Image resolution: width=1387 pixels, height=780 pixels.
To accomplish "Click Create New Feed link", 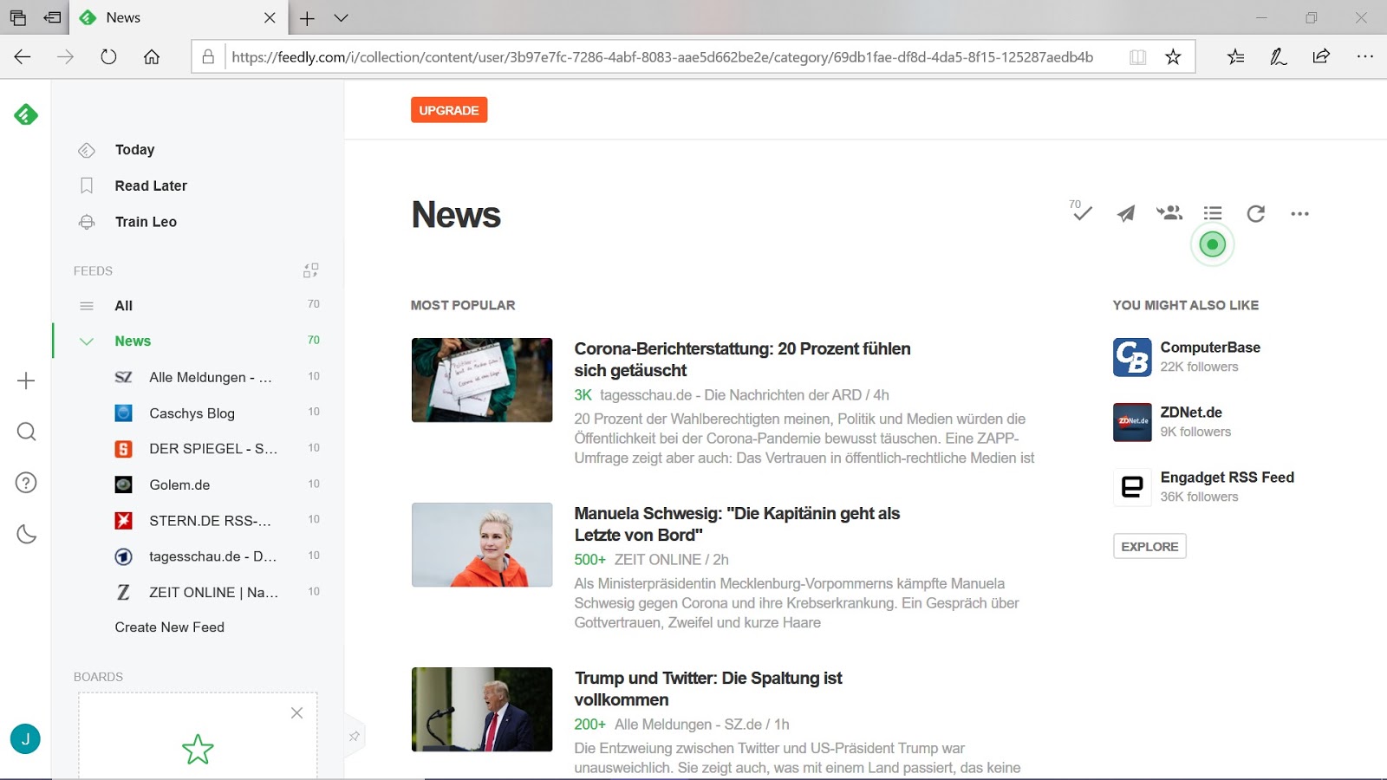I will pos(170,627).
